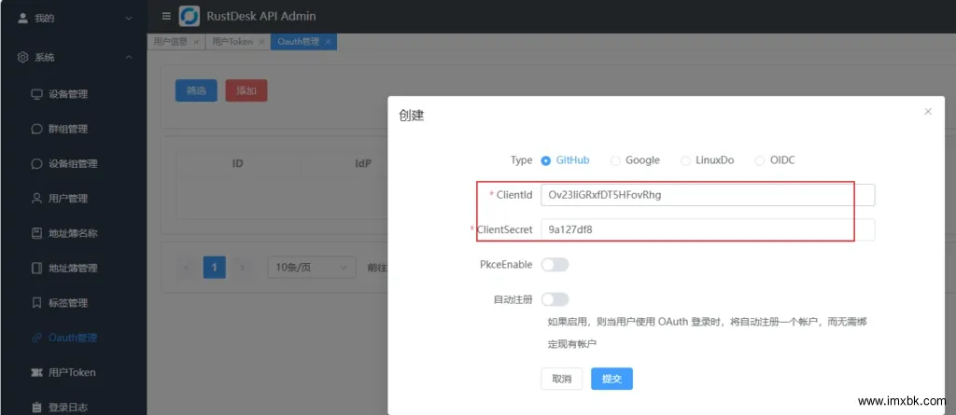Click the ID column header
The width and height of the screenshot is (956, 415).
tap(238, 163)
